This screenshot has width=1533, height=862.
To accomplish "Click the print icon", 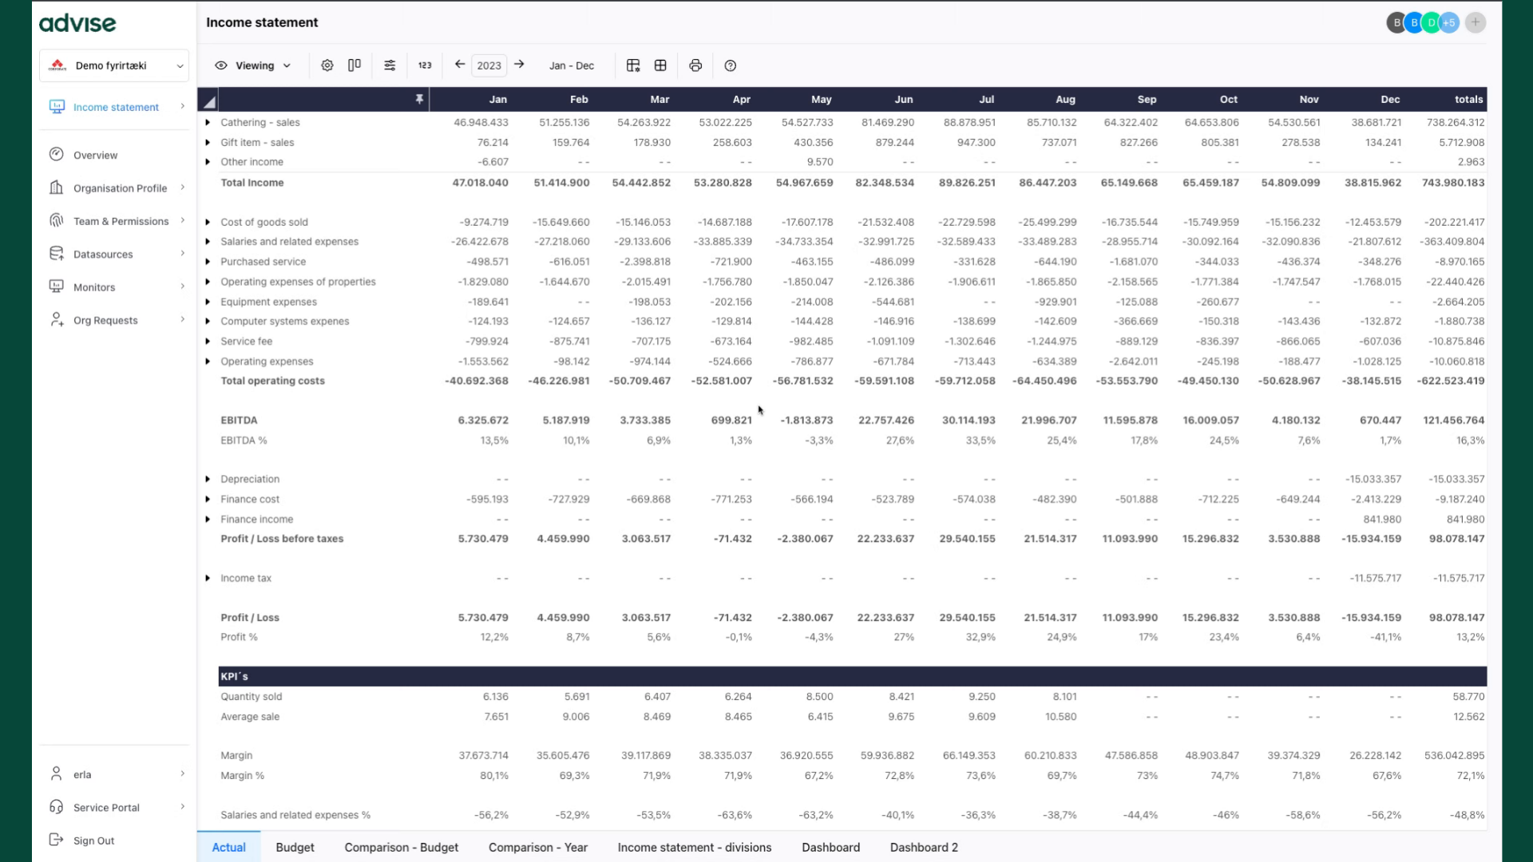I will coord(695,65).
